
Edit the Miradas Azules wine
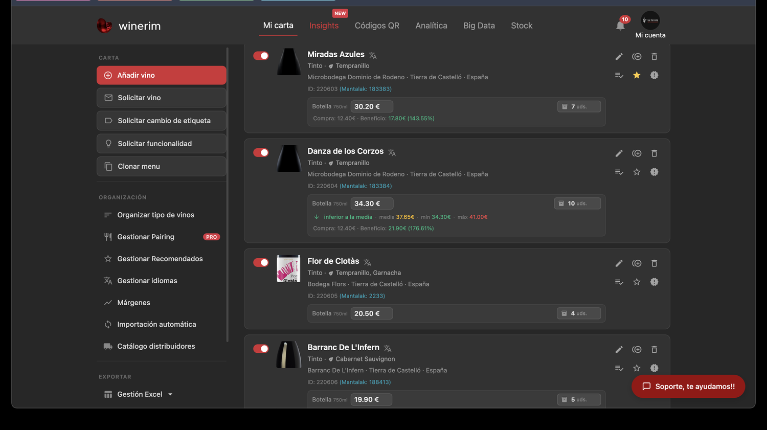(x=619, y=57)
